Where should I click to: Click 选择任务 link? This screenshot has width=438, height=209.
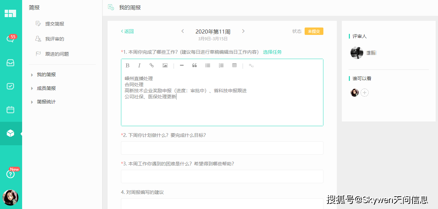272,52
